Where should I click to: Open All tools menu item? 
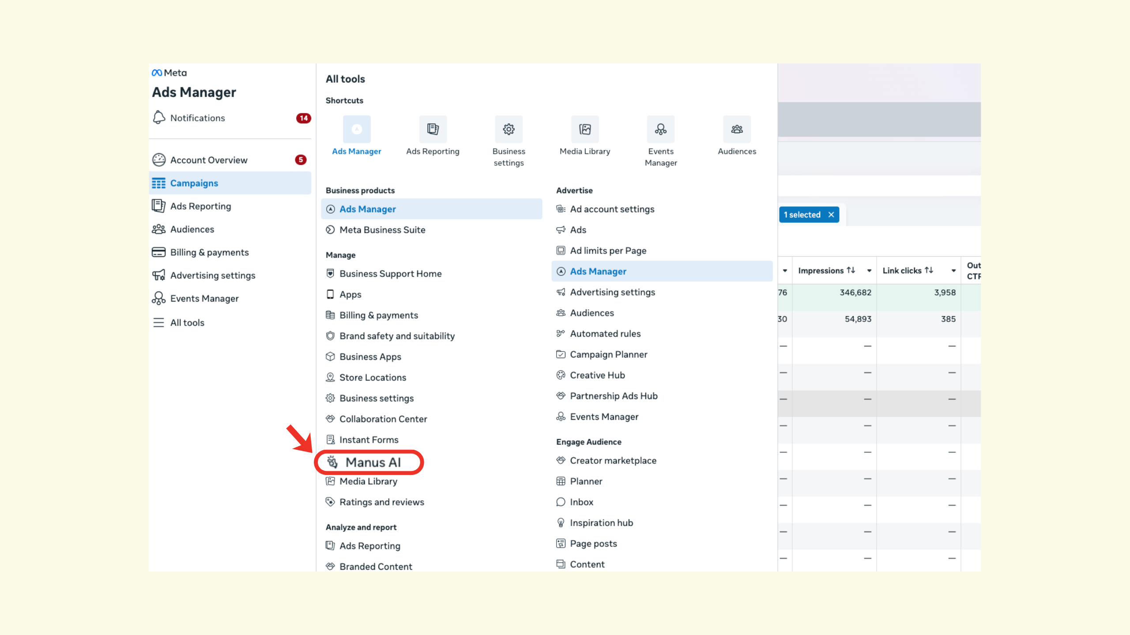(187, 322)
